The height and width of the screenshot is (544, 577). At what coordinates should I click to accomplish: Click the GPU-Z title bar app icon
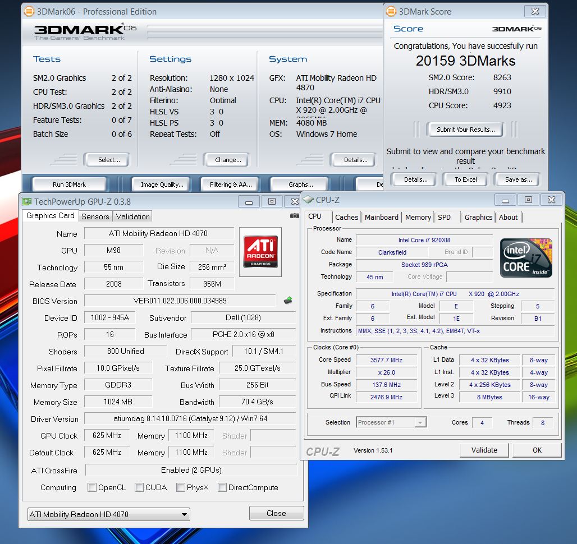click(26, 201)
